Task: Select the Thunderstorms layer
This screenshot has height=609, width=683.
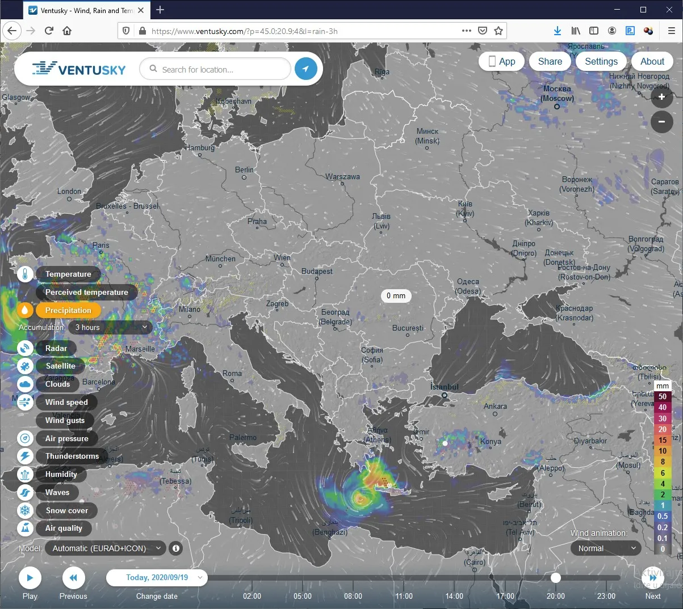Action: click(72, 456)
